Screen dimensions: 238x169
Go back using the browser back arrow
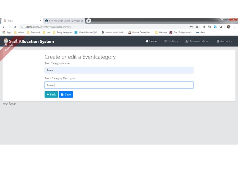[4, 27]
